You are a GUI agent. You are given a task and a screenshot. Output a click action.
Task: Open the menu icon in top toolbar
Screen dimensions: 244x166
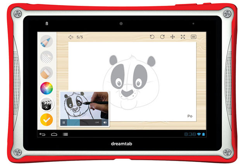(194, 37)
